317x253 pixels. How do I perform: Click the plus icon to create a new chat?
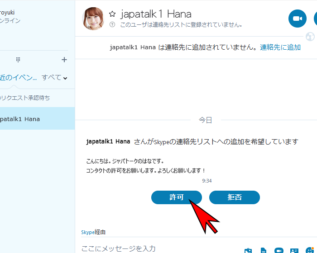coord(64,60)
